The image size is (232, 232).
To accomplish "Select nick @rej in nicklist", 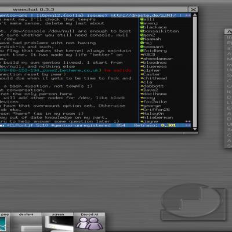I will tap(146, 43).
